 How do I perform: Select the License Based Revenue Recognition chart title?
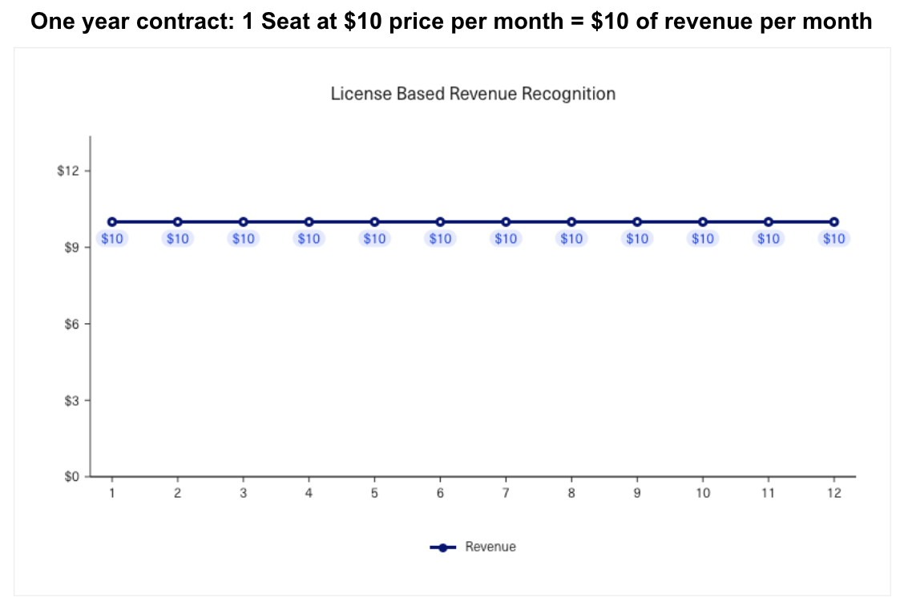point(473,94)
